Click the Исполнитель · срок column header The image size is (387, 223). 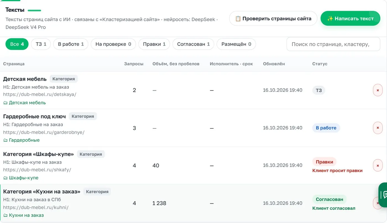coord(231,64)
